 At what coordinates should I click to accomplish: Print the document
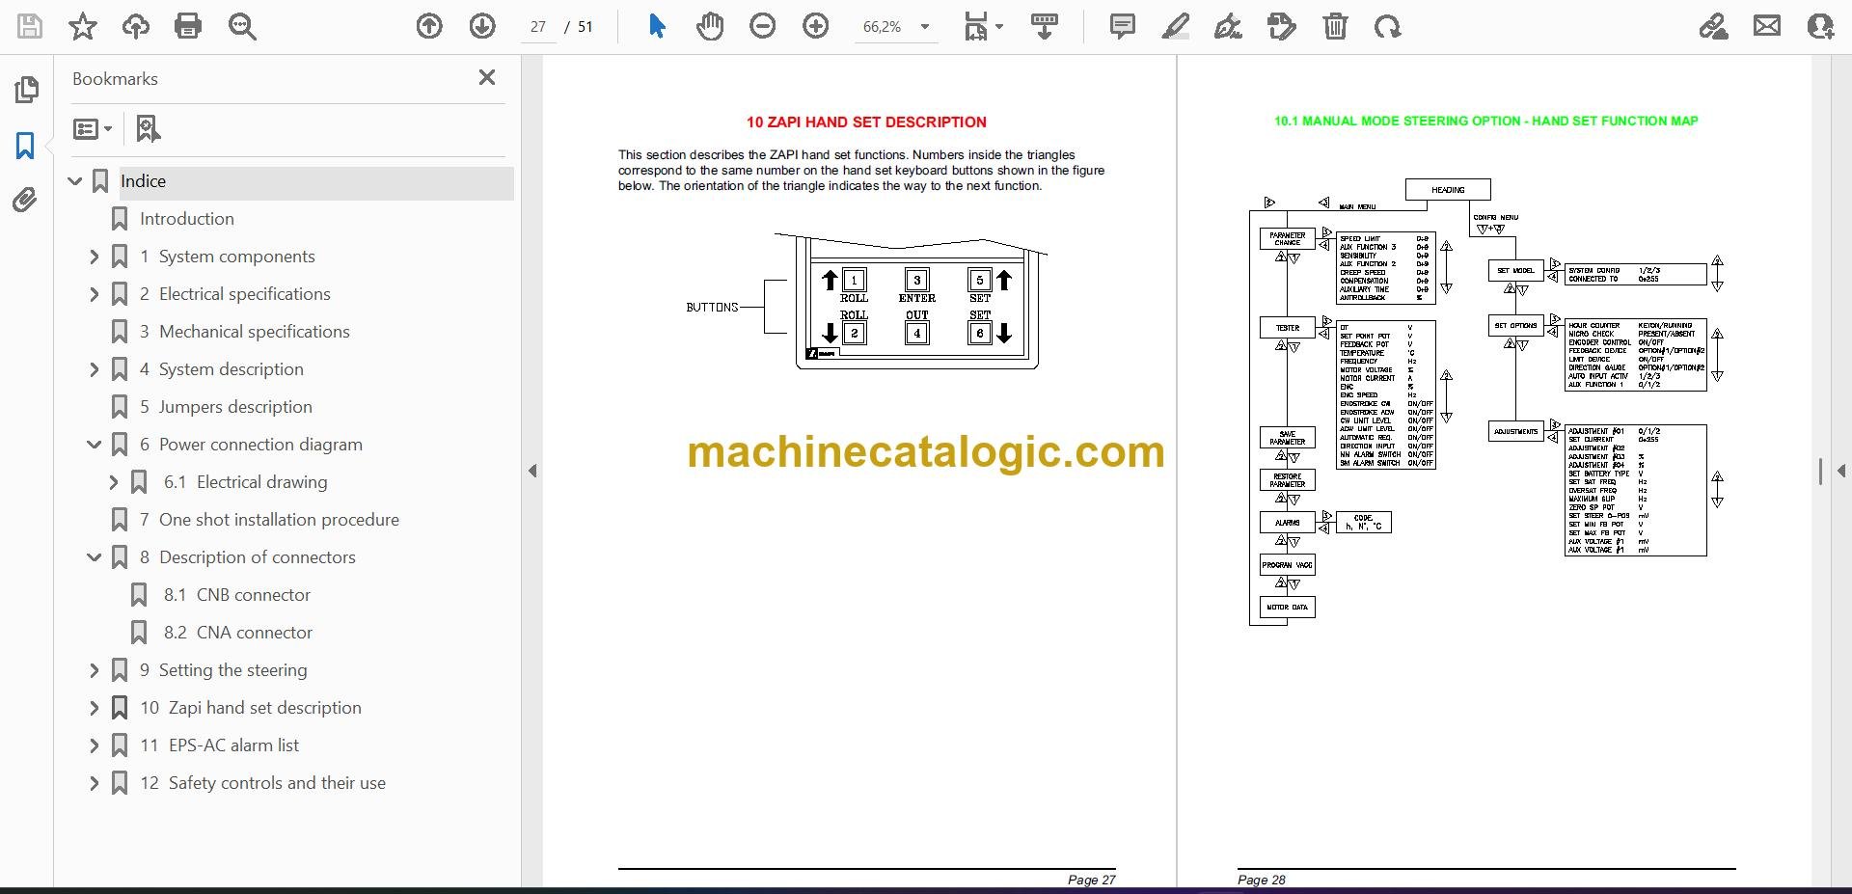(x=188, y=26)
